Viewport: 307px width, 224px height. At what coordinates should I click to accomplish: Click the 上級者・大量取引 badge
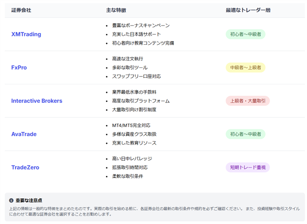coord(247,101)
